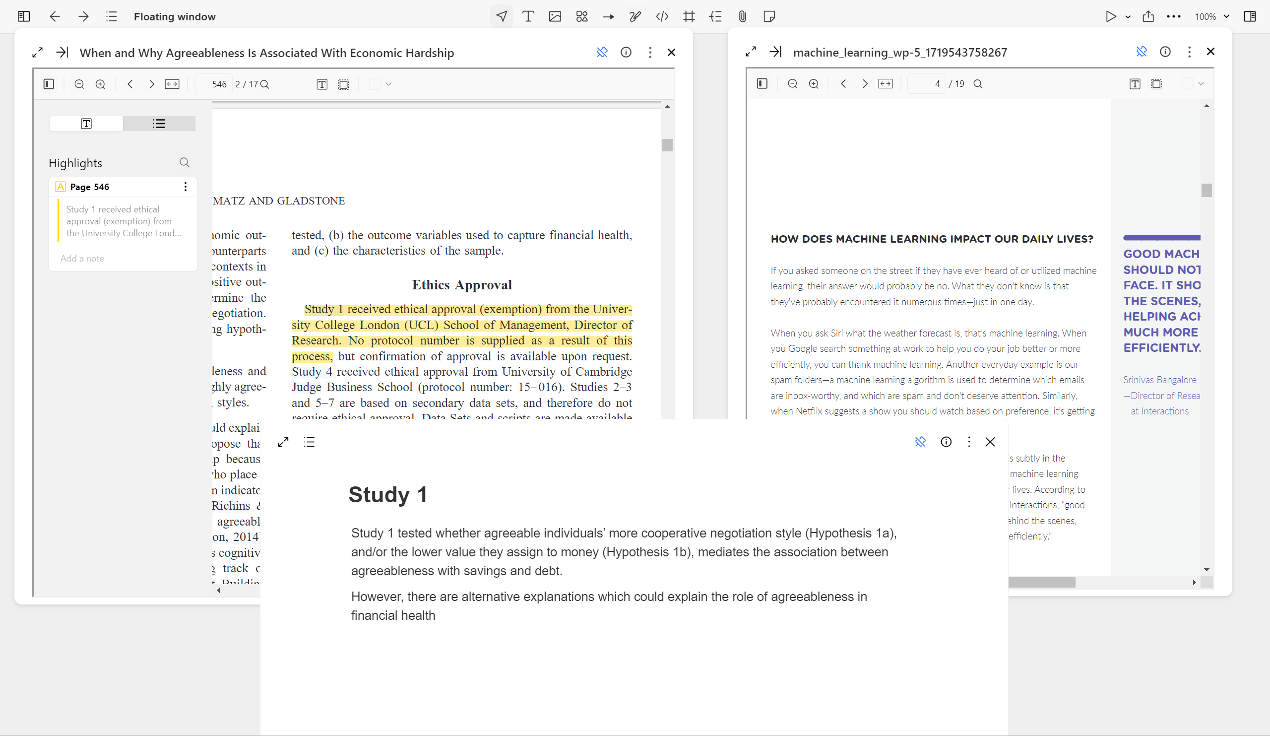Pick highlight color swatch in Agreeableness PDF
Image resolution: width=1270 pixels, height=736 pixels.
pyautogui.click(x=375, y=84)
